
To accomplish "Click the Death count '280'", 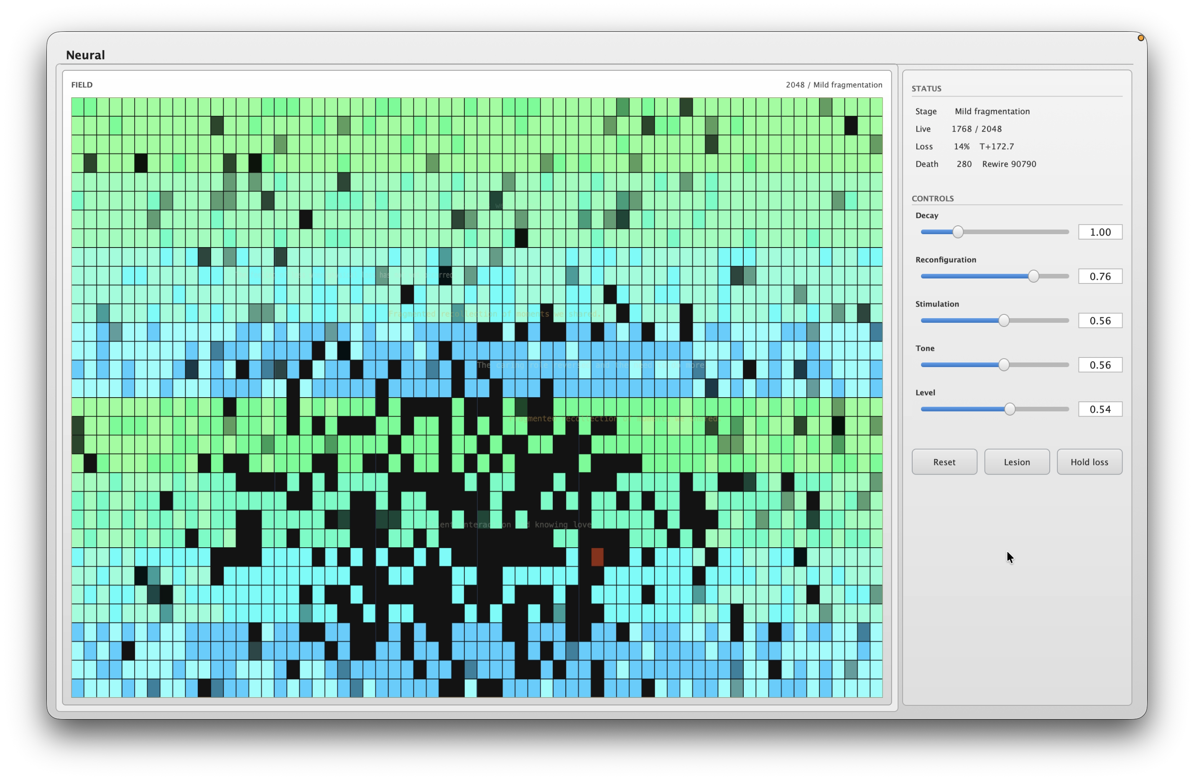I will click(964, 164).
